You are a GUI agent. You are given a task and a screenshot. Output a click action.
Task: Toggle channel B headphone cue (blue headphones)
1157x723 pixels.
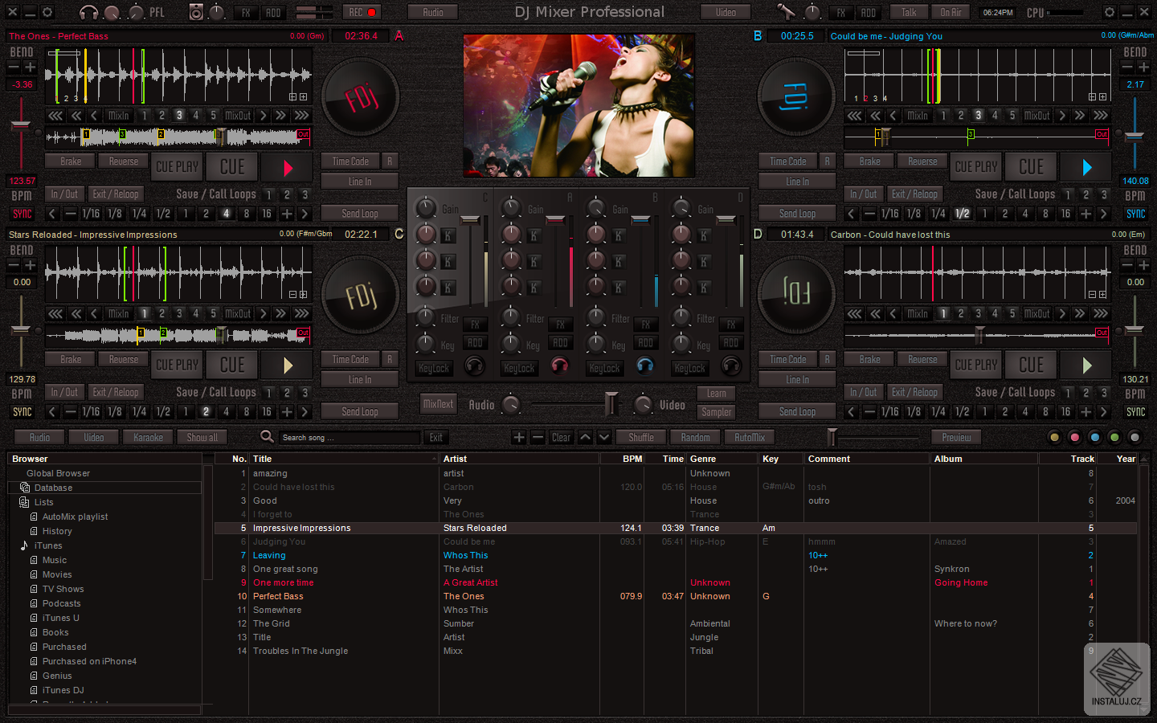tap(645, 366)
